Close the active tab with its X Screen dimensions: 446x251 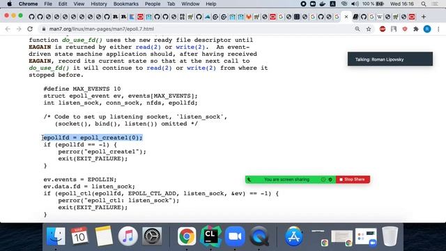click(346, 17)
